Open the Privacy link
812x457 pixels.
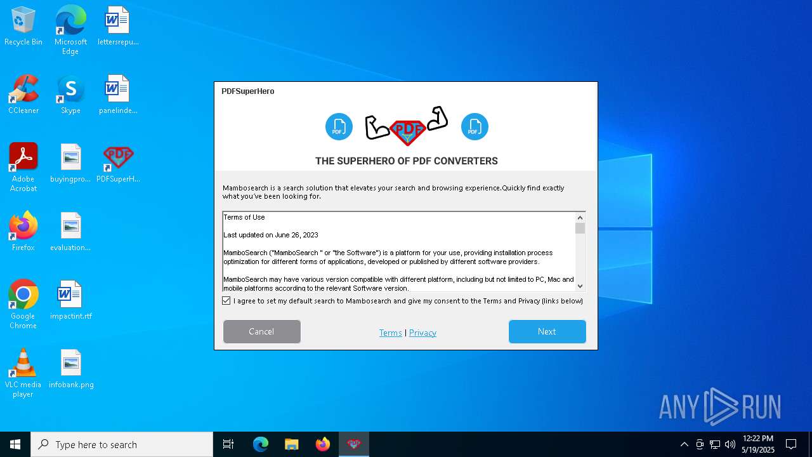pyautogui.click(x=422, y=333)
